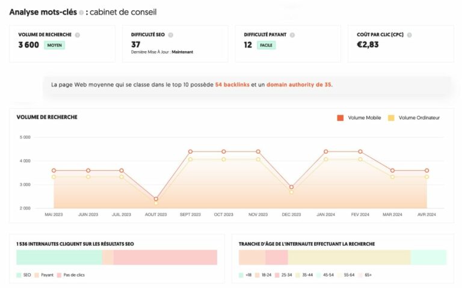Click info icon beside Coût par clic
Viewport: 462px width, 288px height.
pyautogui.click(x=409, y=35)
